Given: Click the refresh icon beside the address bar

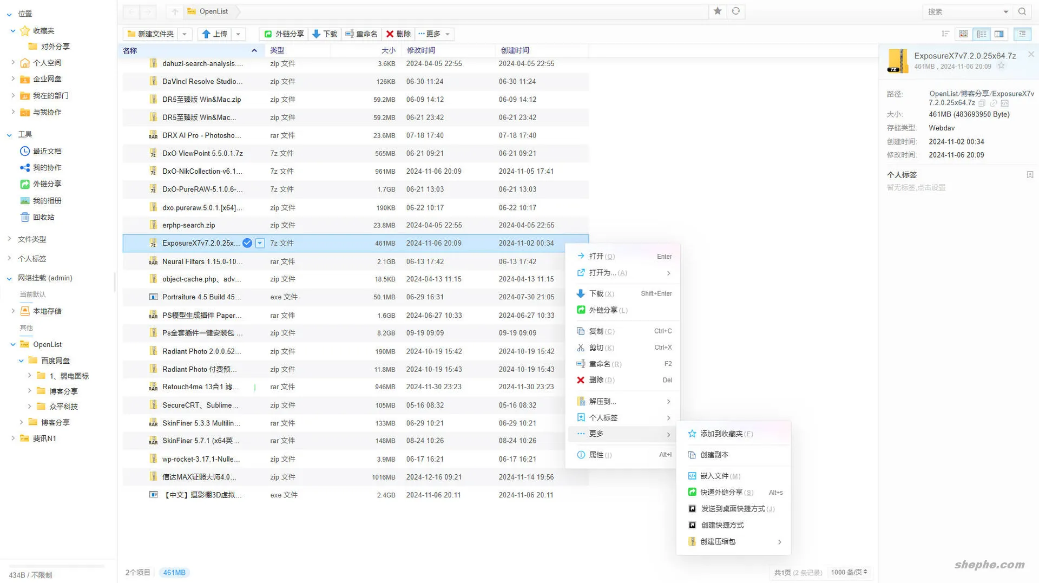Looking at the screenshot, I should coord(735,11).
